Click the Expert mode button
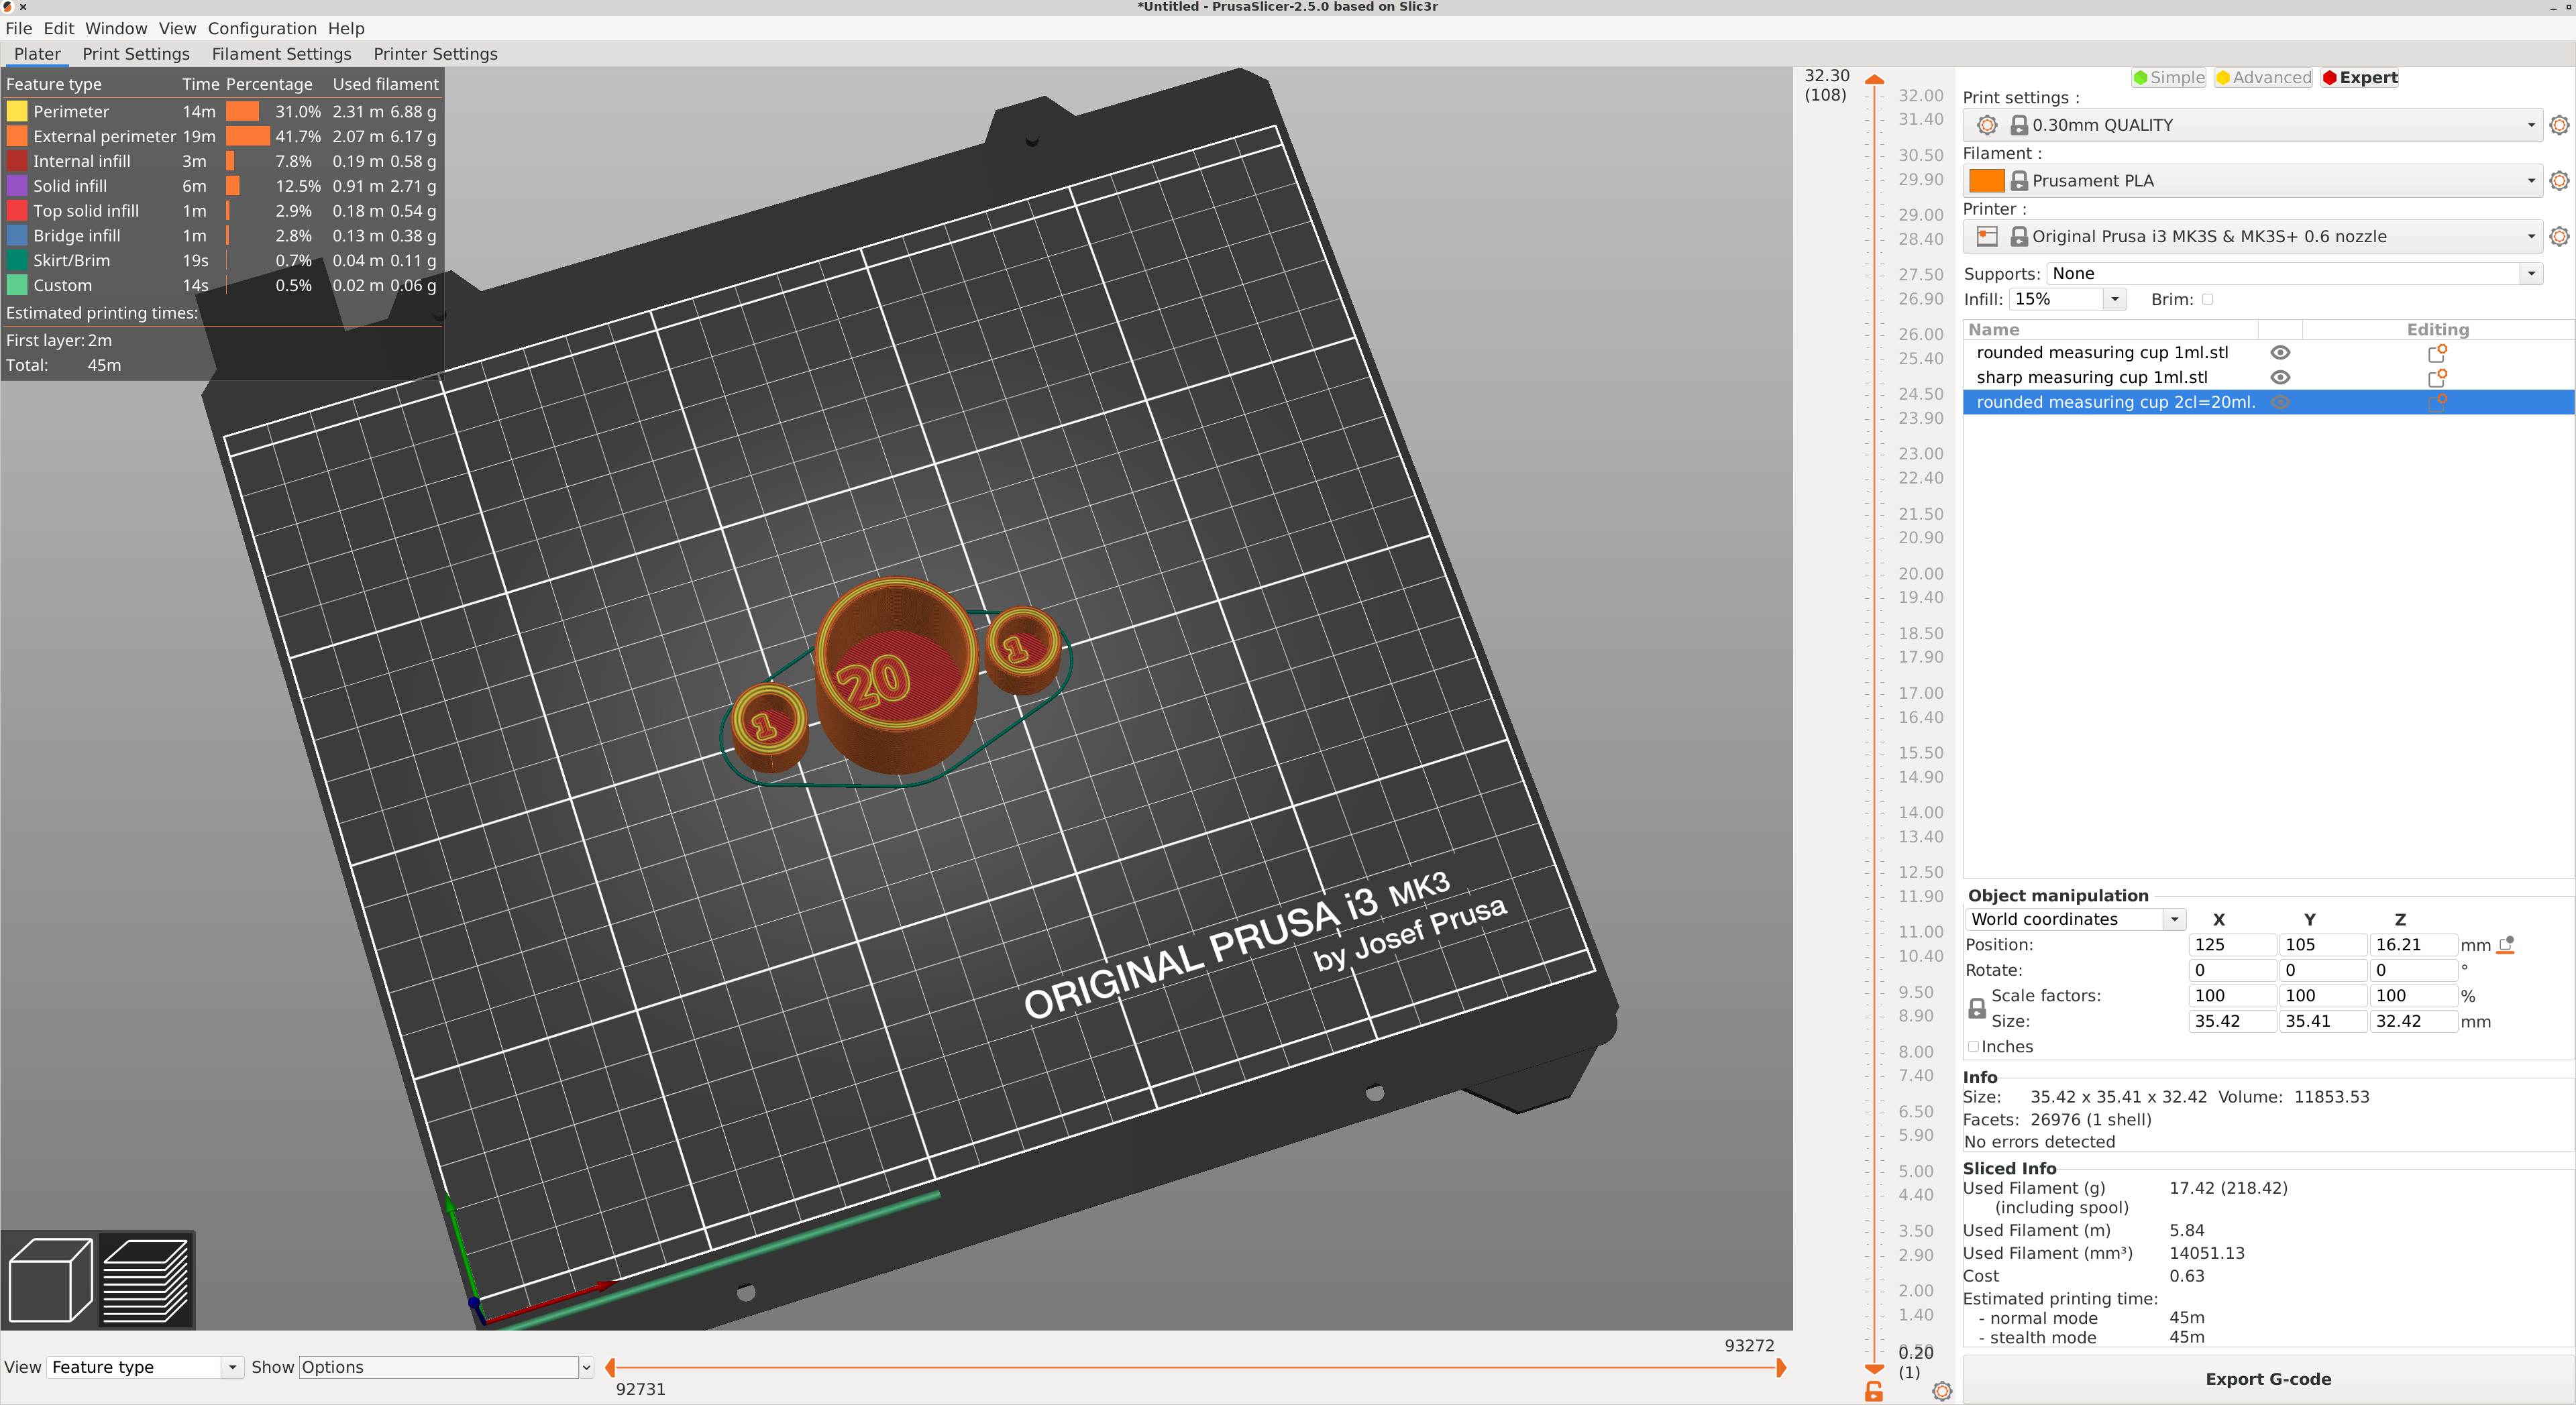Screen dimensions: 2576x1405 click(x=2359, y=78)
